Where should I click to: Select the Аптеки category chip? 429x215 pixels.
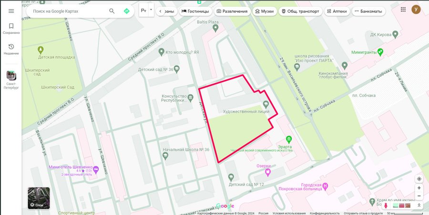click(337, 11)
